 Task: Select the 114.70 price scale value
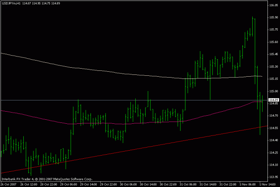pyautogui.click(x=273, y=116)
